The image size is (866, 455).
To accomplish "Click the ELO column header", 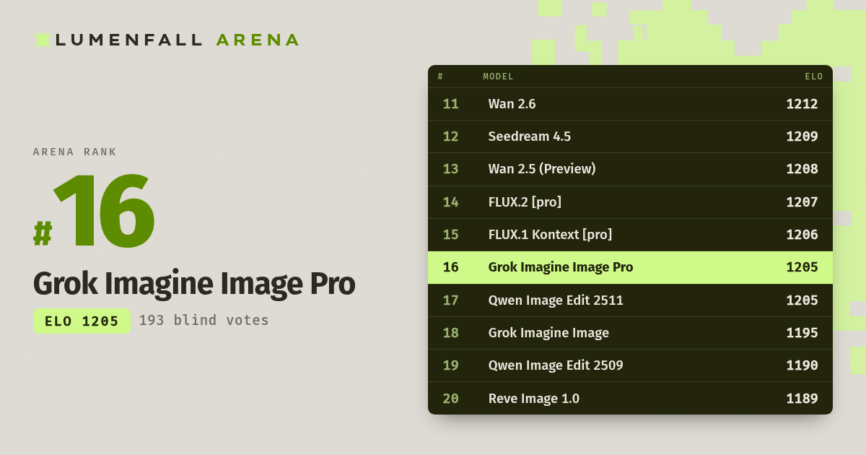I will point(814,77).
